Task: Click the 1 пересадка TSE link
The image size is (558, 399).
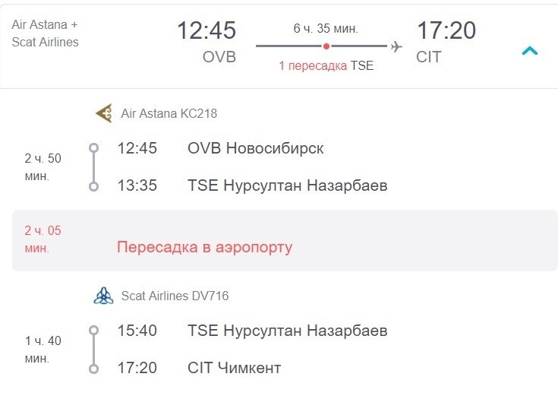Action: 326,65
